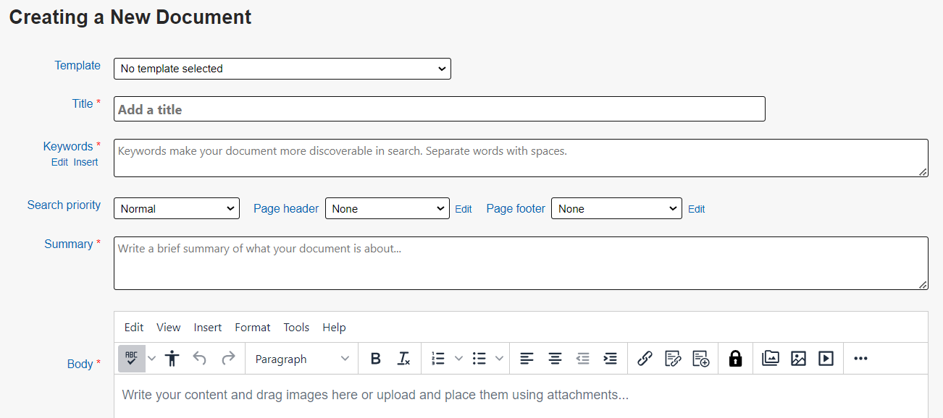The image size is (943, 418).
Task: Decrease indent
Action: point(583,359)
